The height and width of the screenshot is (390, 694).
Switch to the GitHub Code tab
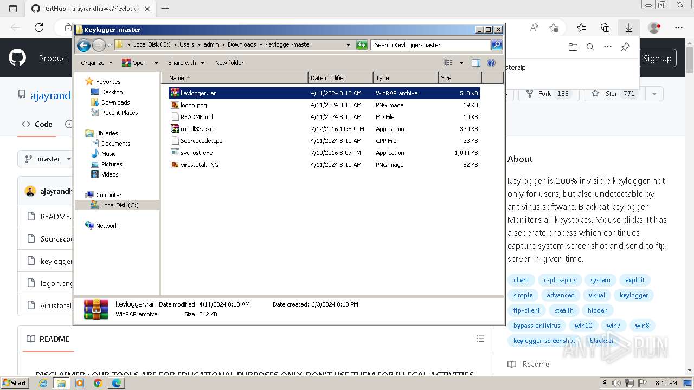pos(37,124)
